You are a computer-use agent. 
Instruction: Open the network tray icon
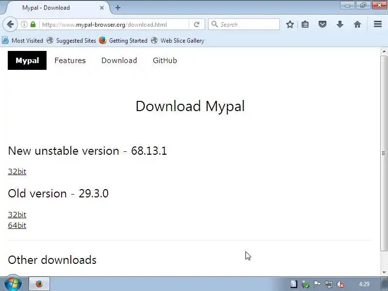coord(329,284)
